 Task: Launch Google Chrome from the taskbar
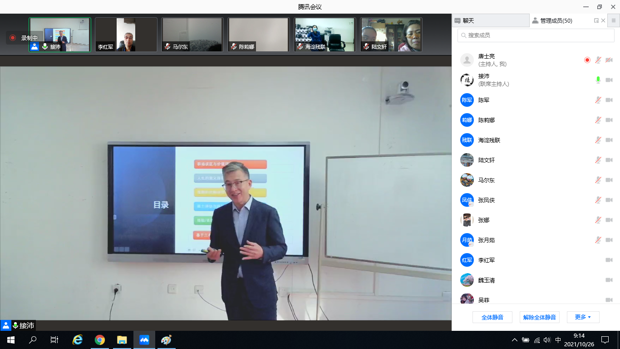(100, 340)
